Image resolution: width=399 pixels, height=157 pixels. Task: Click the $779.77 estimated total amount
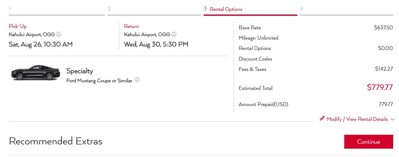(x=380, y=87)
